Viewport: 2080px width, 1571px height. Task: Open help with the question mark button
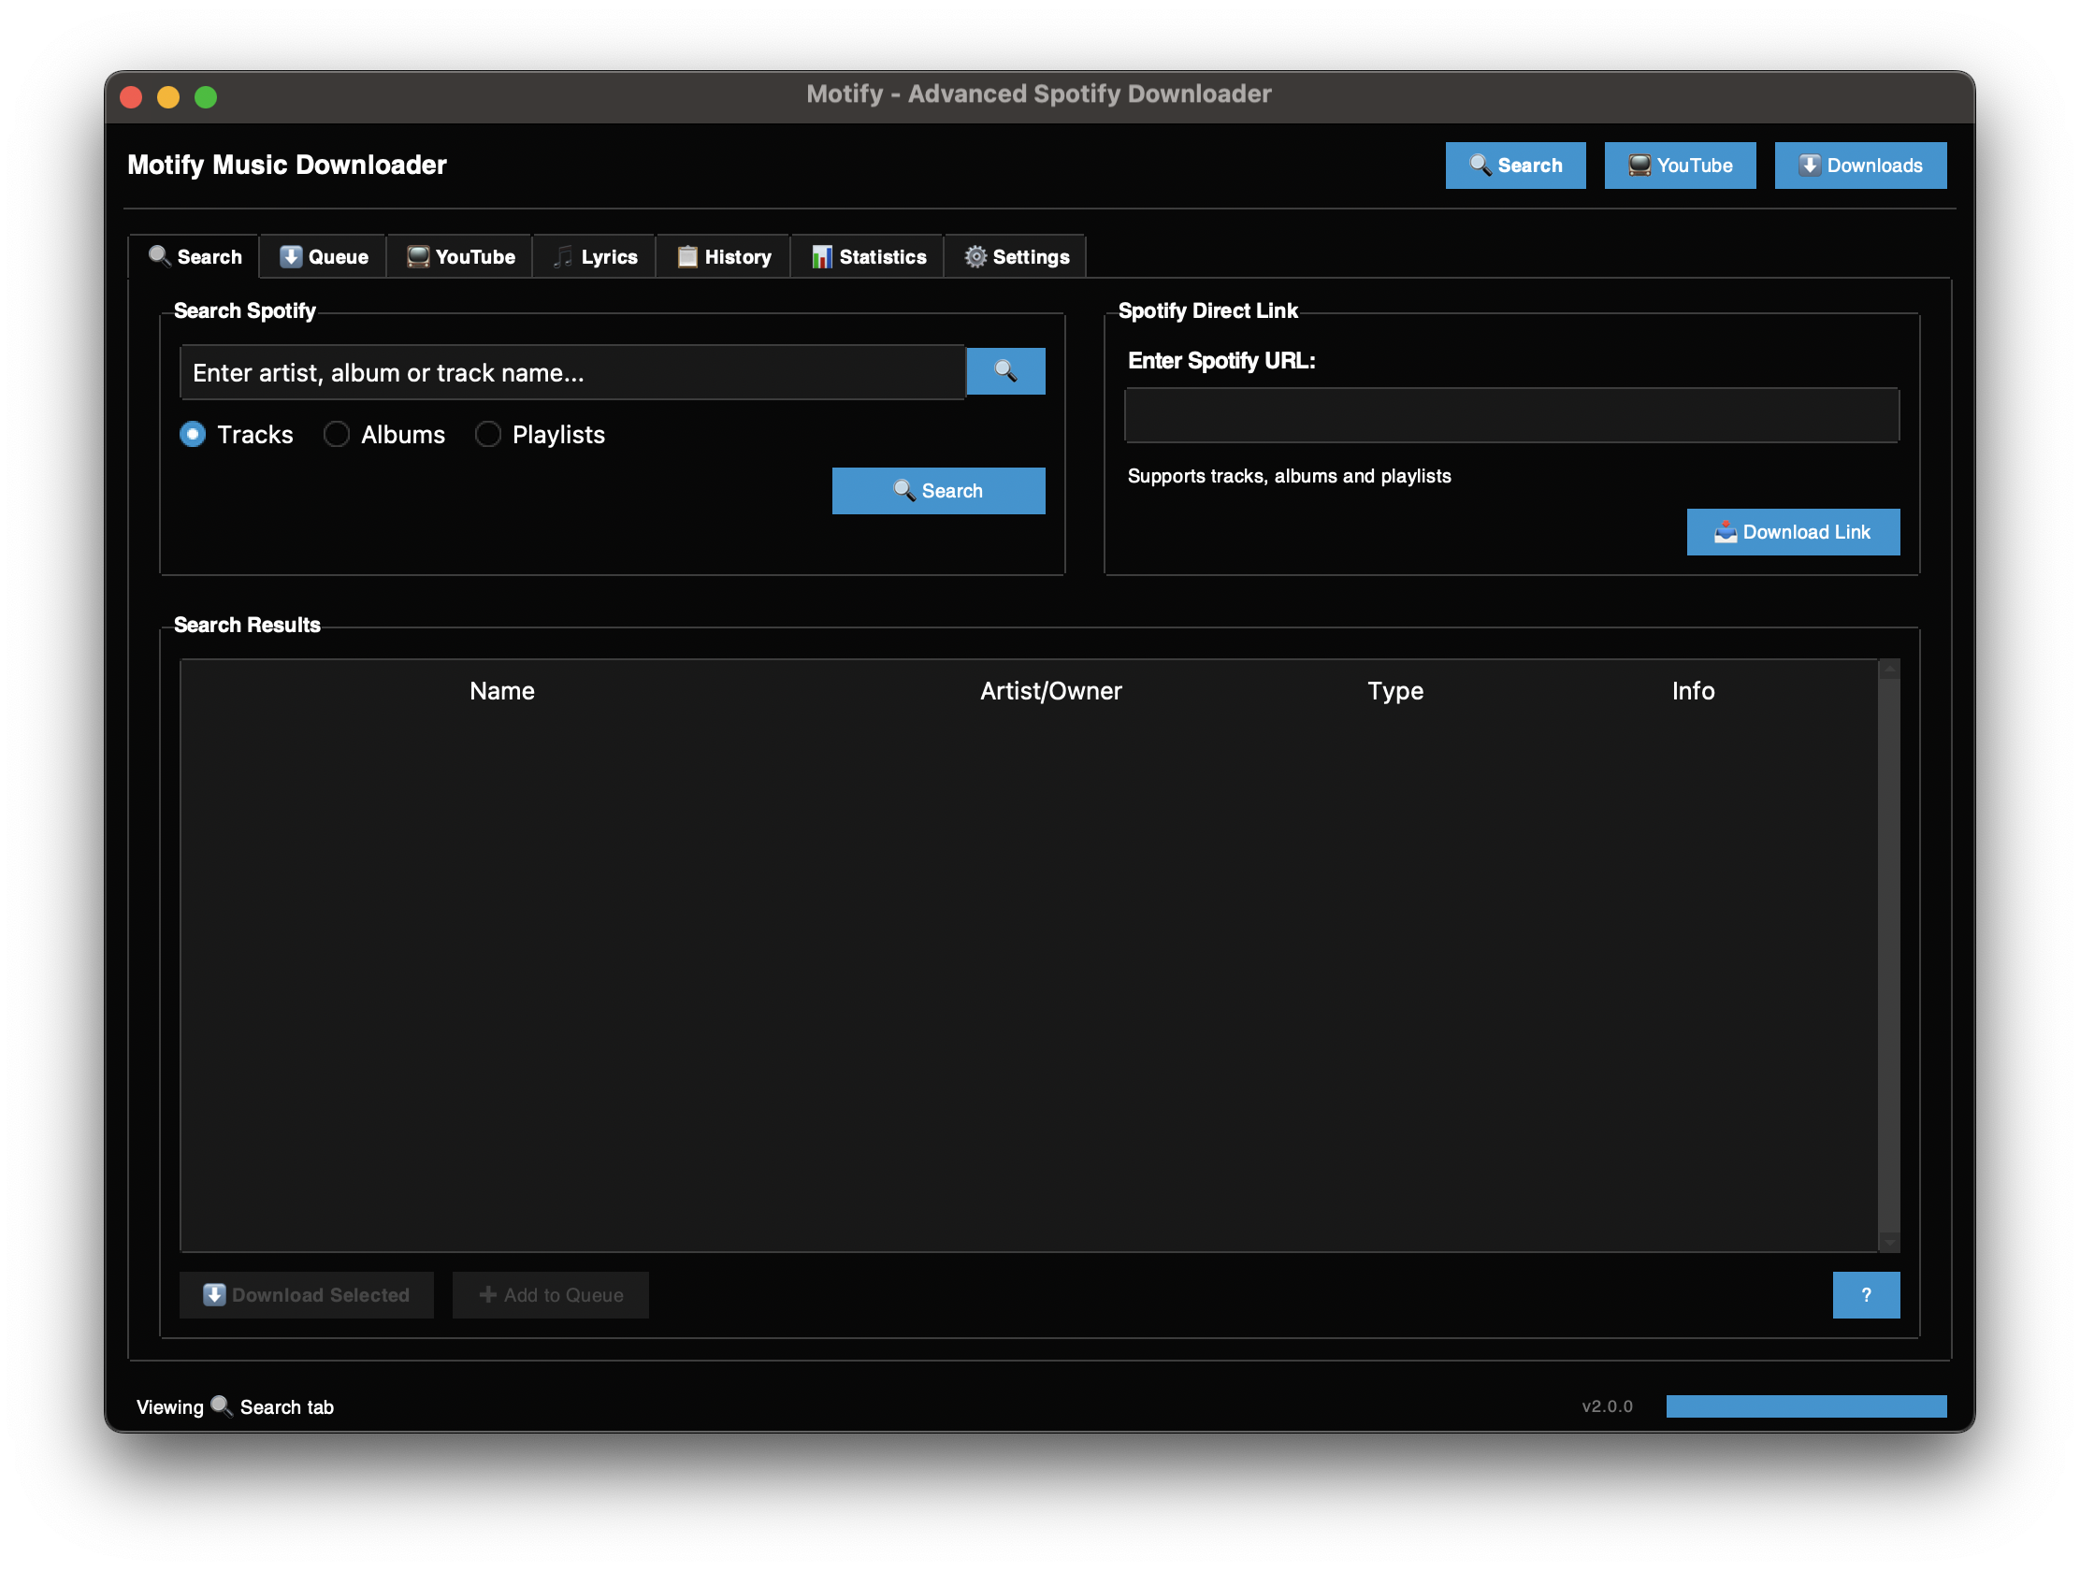(x=1866, y=1294)
